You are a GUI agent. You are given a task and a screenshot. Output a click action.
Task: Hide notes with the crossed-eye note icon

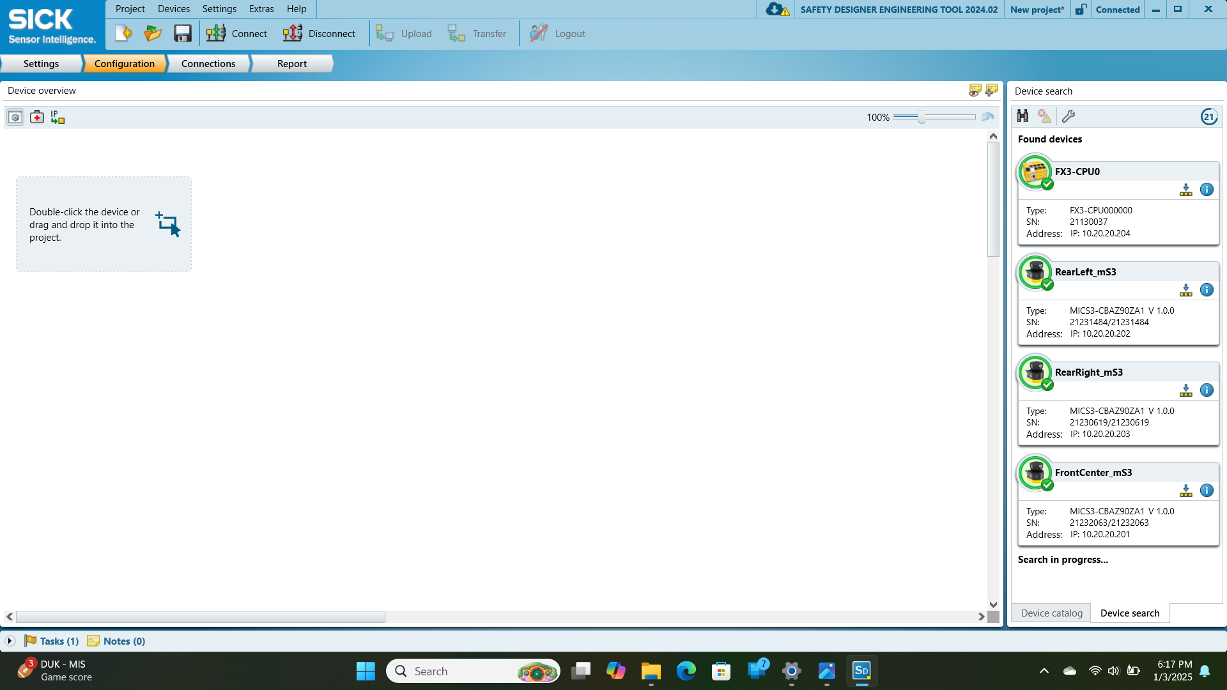pyautogui.click(x=975, y=90)
